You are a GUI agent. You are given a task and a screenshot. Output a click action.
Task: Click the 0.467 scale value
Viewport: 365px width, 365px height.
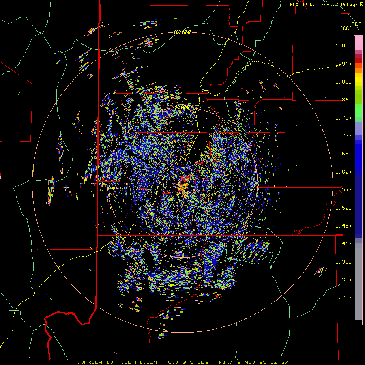click(x=344, y=226)
